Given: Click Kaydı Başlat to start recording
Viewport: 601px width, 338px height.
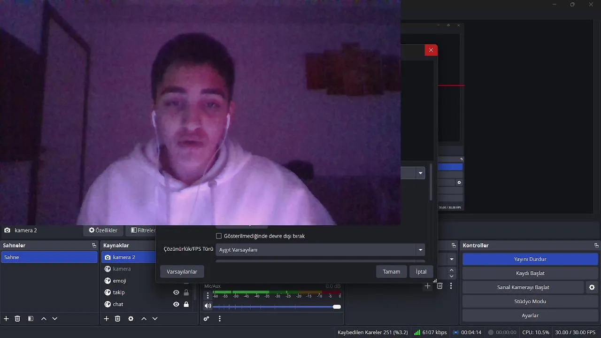Looking at the screenshot, I should coord(530,273).
